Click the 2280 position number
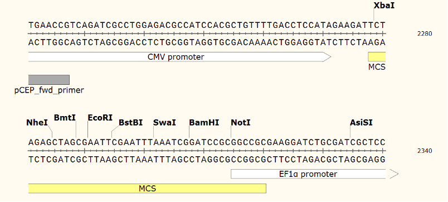The width and height of the screenshot is (448, 202). pyautogui.click(x=425, y=34)
